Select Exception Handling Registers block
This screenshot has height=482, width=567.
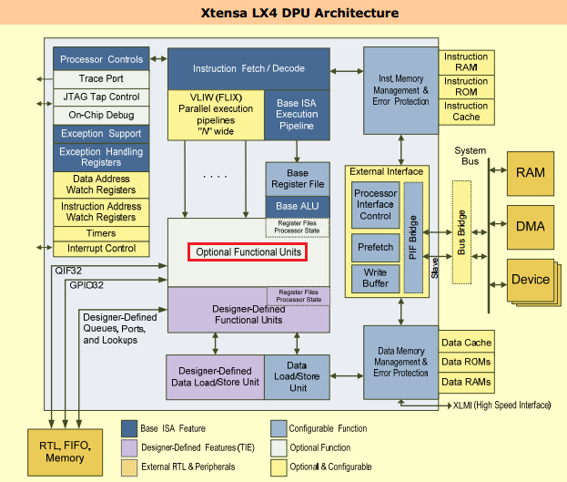101,157
